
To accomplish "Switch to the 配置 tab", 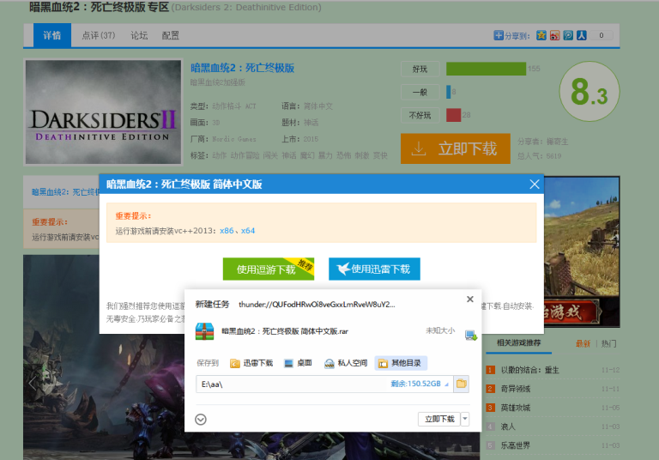I will point(170,35).
